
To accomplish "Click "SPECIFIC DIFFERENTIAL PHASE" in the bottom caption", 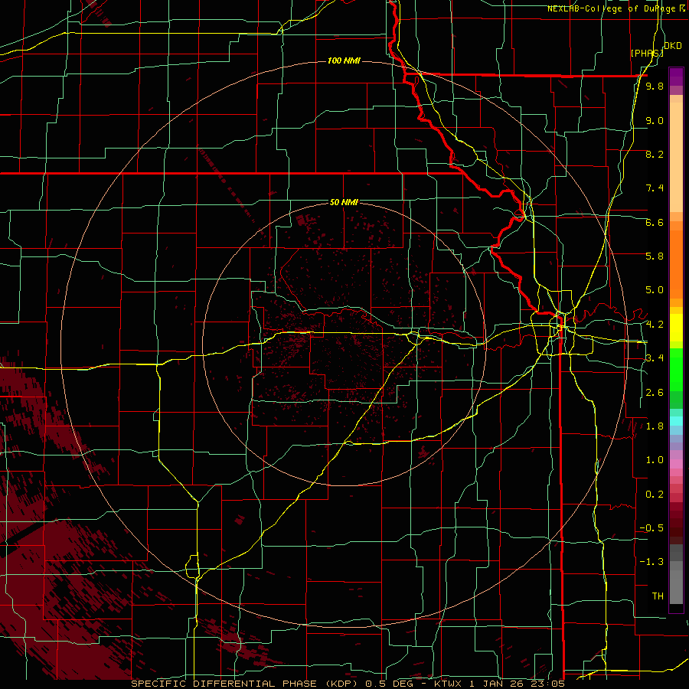I will [224, 684].
